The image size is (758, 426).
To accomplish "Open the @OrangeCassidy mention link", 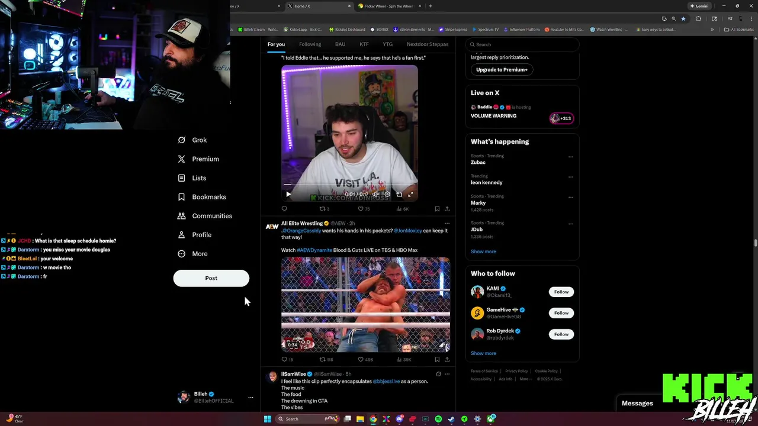I will tap(301, 231).
